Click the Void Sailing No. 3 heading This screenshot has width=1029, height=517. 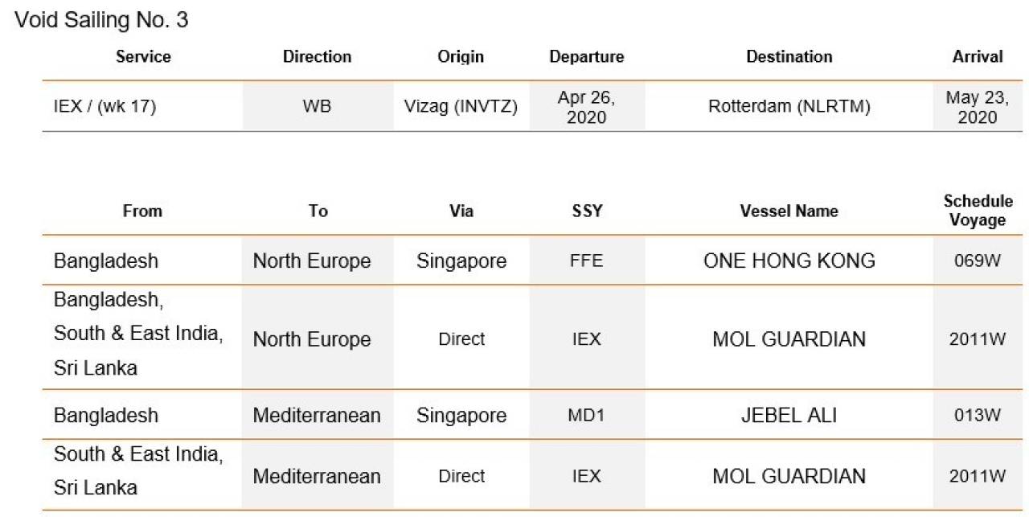[x=102, y=20]
